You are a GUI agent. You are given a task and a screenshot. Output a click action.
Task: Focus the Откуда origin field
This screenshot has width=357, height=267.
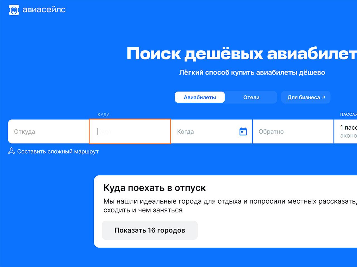tap(48, 132)
